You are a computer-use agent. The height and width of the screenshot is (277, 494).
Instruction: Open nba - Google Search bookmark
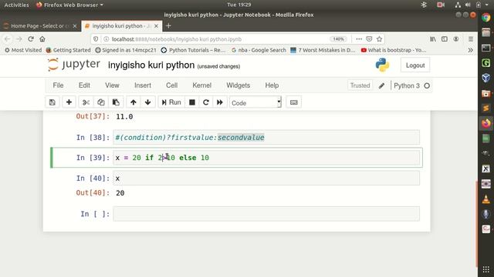pyautogui.click(x=259, y=50)
